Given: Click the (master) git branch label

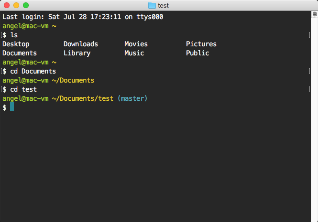Looking at the screenshot, I should click(x=132, y=98).
